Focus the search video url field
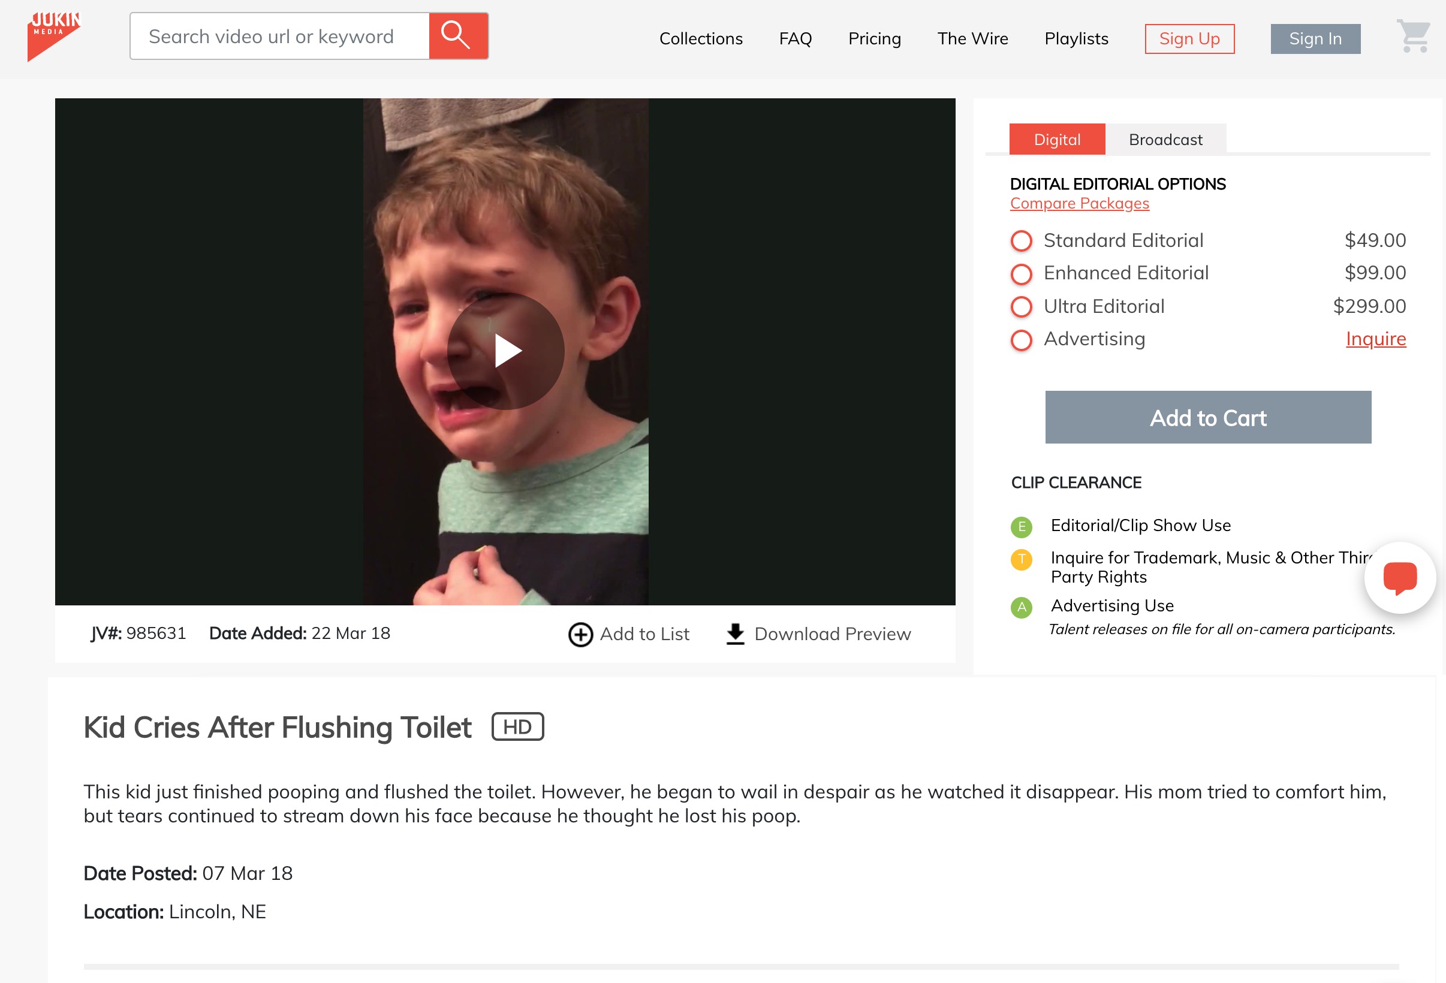1446x983 pixels. [x=279, y=36]
